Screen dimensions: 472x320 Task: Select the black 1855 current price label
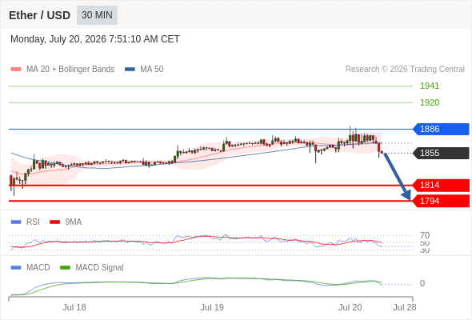coord(441,153)
